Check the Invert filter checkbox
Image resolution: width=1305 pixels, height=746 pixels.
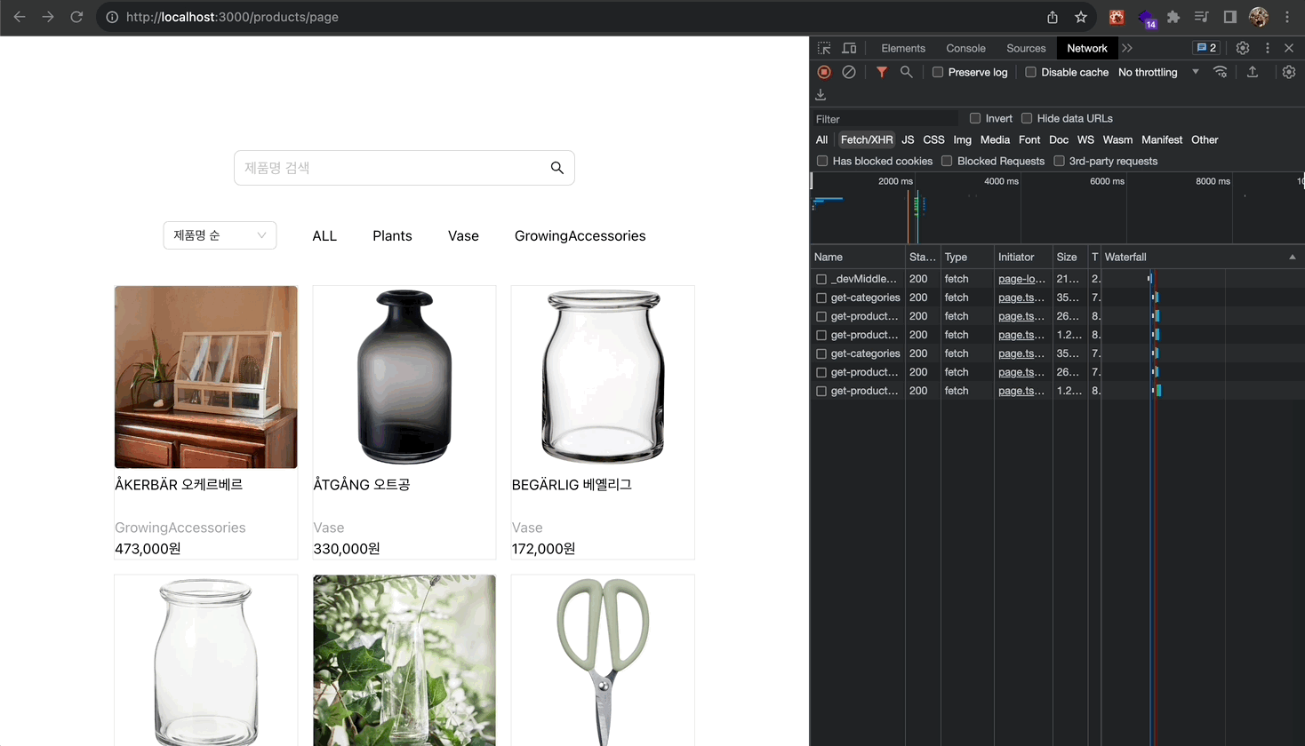pyautogui.click(x=975, y=118)
